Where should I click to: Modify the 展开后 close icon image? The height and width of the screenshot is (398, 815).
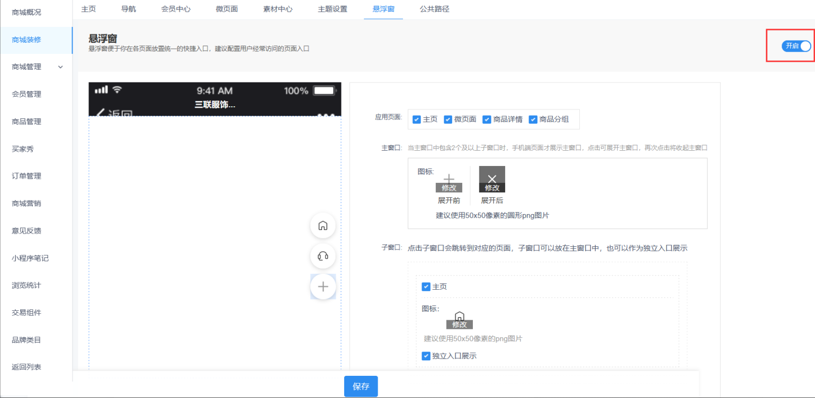click(x=492, y=188)
